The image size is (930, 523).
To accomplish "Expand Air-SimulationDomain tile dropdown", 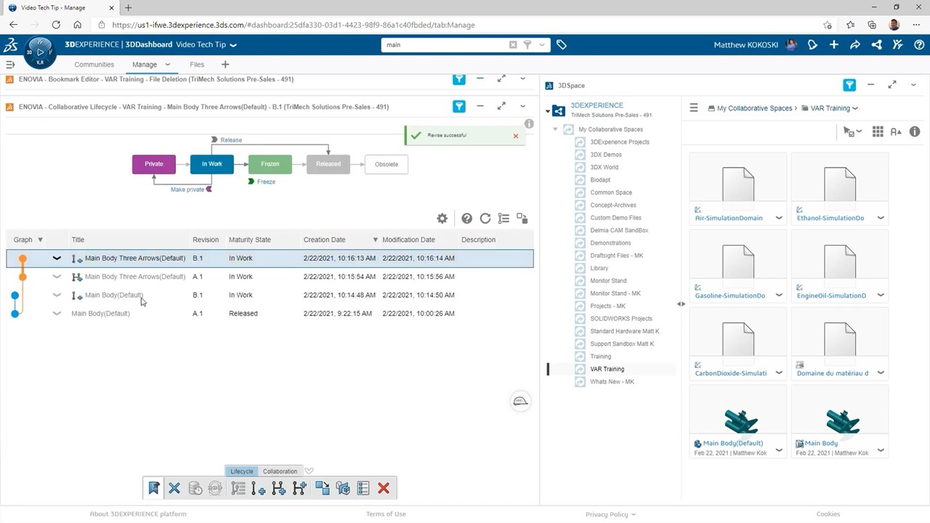I will (779, 218).
